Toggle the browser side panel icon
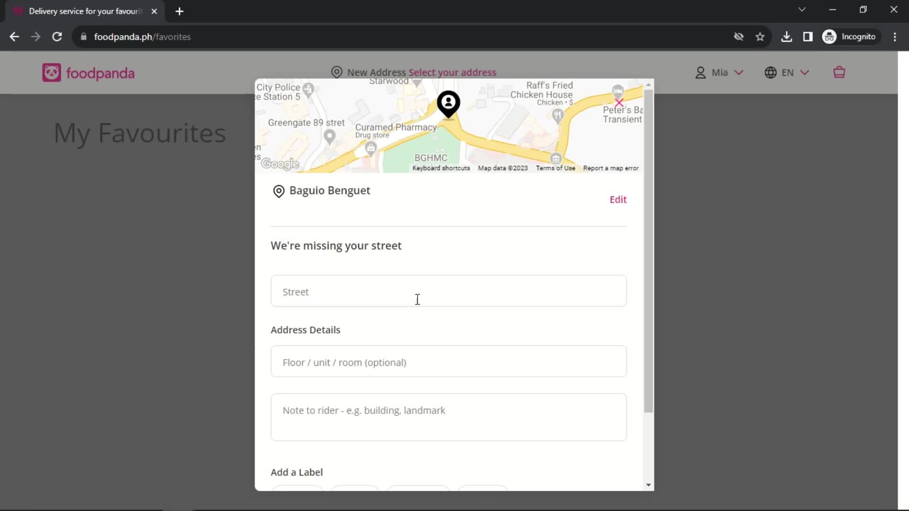Viewport: 909px width, 511px height. [x=808, y=36]
